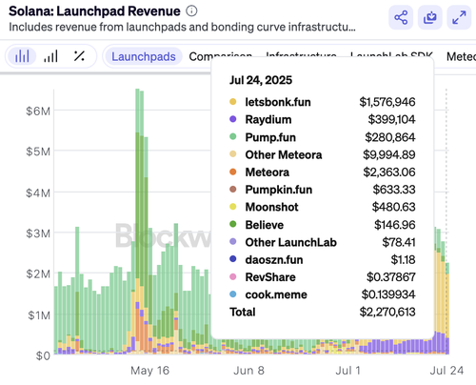Switch to cumulative bar chart view
Image resolution: width=476 pixels, height=385 pixels.
pyautogui.click(x=50, y=56)
